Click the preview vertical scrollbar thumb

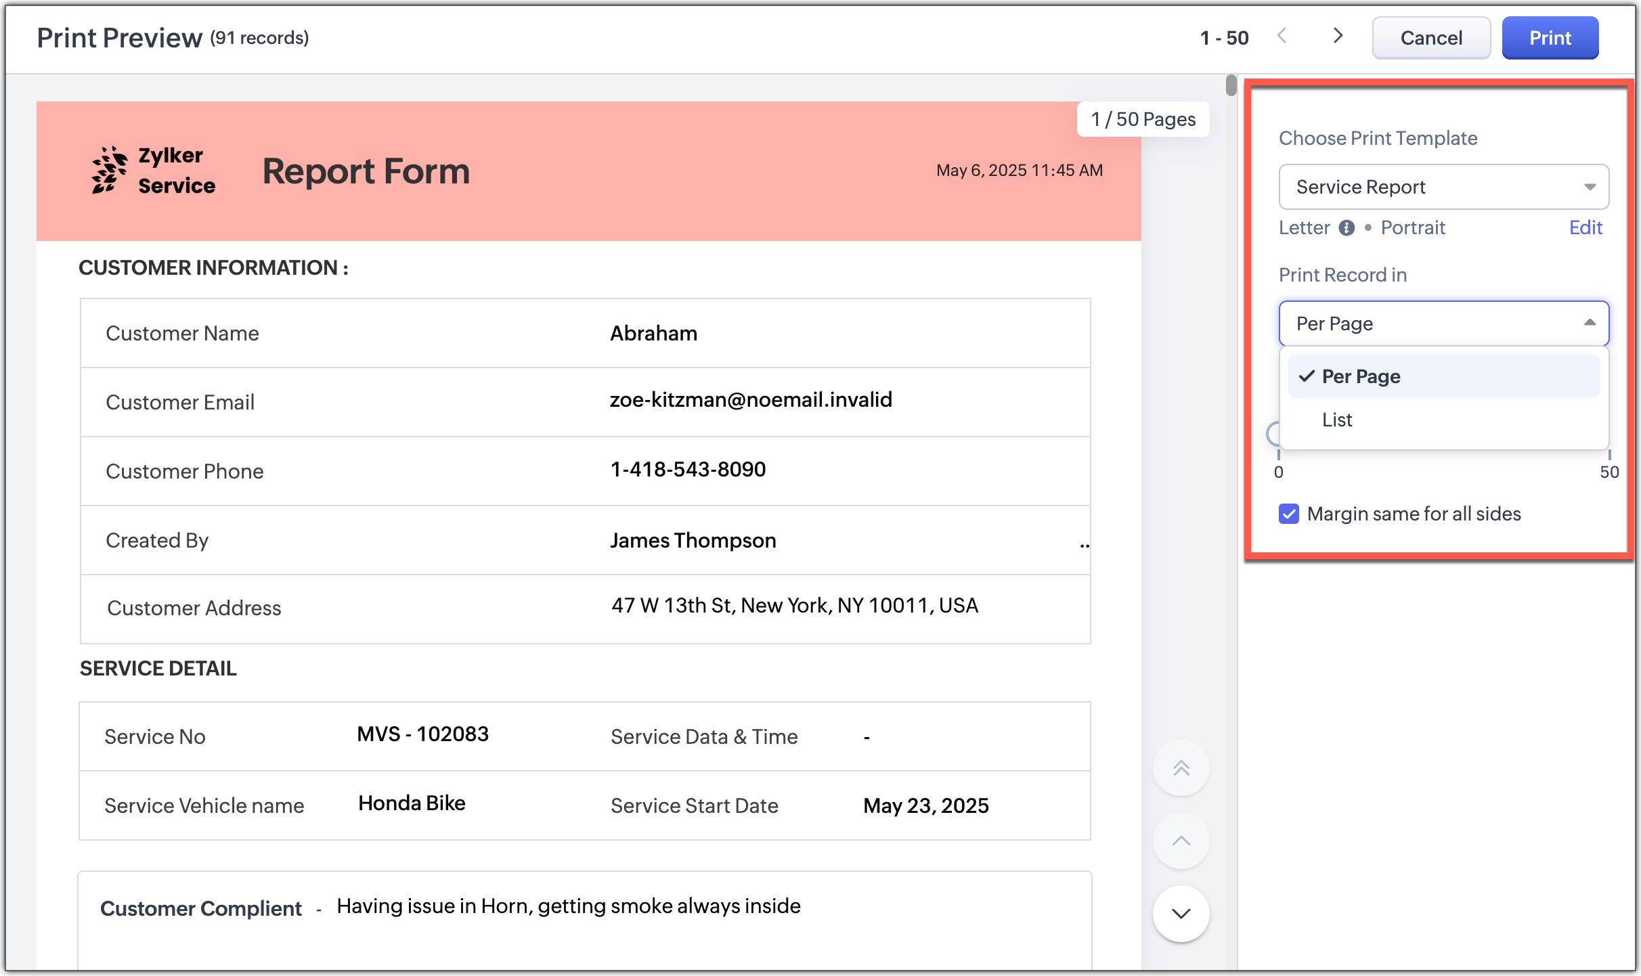click(x=1231, y=86)
